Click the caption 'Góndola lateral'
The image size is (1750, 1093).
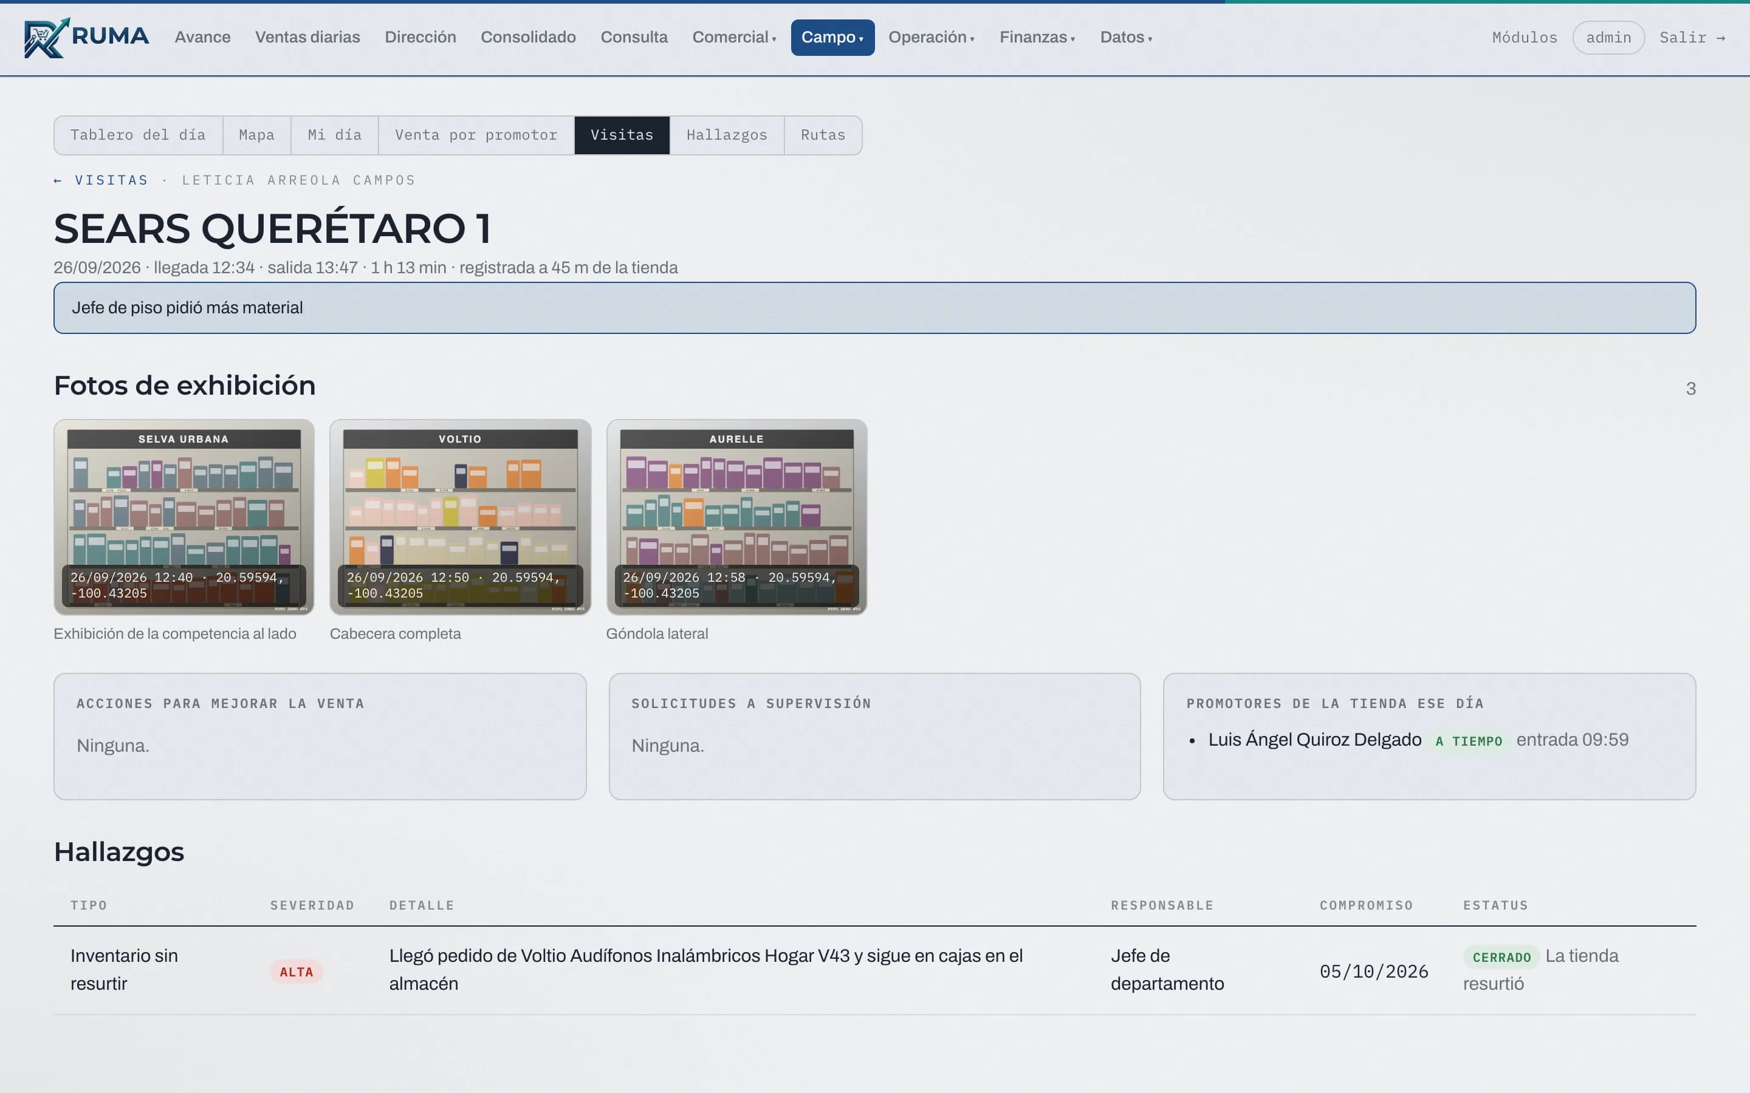[657, 634]
